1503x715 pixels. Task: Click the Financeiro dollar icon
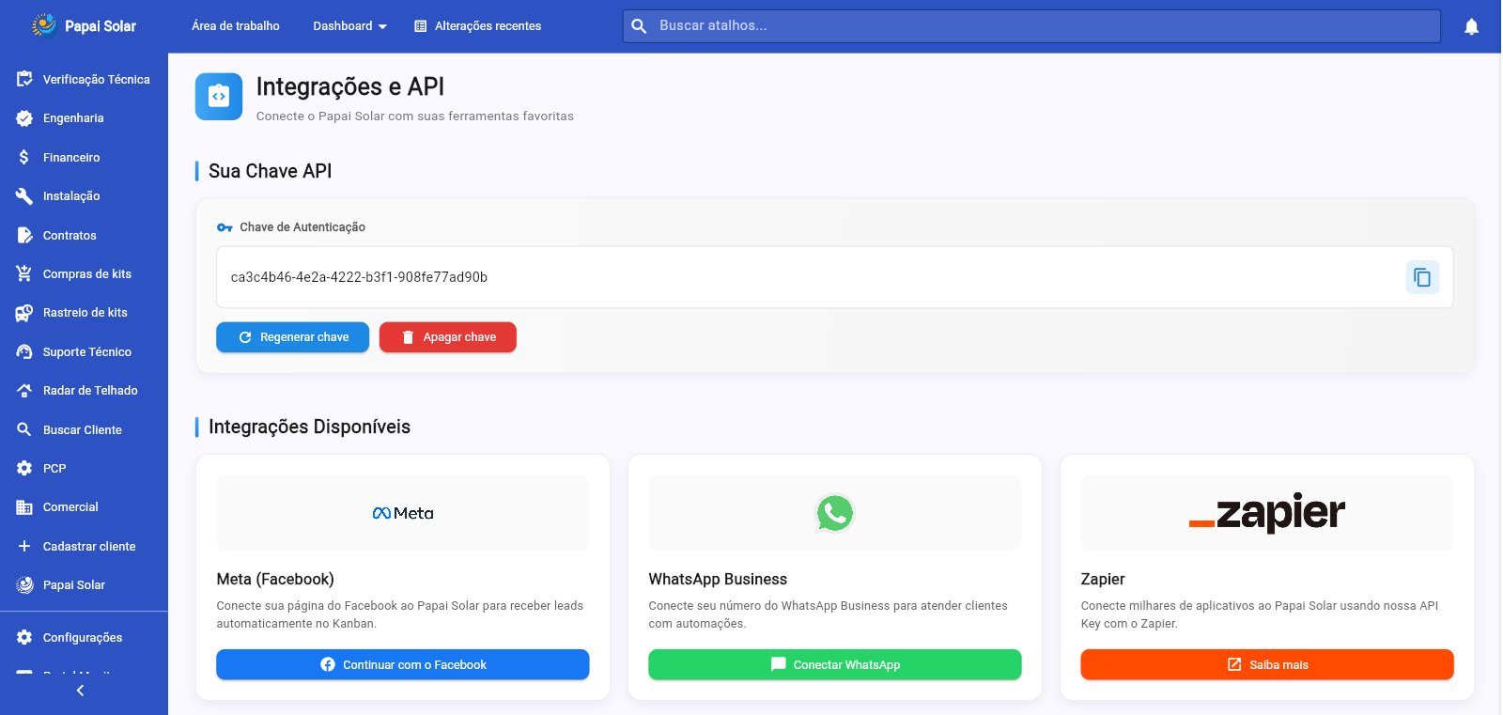click(x=24, y=157)
